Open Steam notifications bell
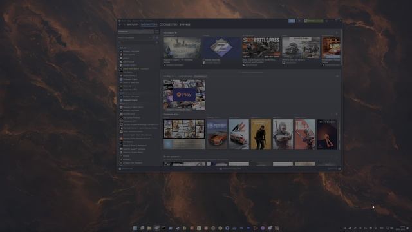The image size is (412, 232). click(299, 21)
